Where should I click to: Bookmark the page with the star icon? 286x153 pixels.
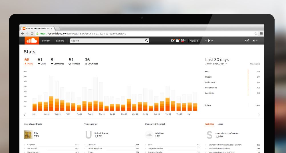pos(256,34)
